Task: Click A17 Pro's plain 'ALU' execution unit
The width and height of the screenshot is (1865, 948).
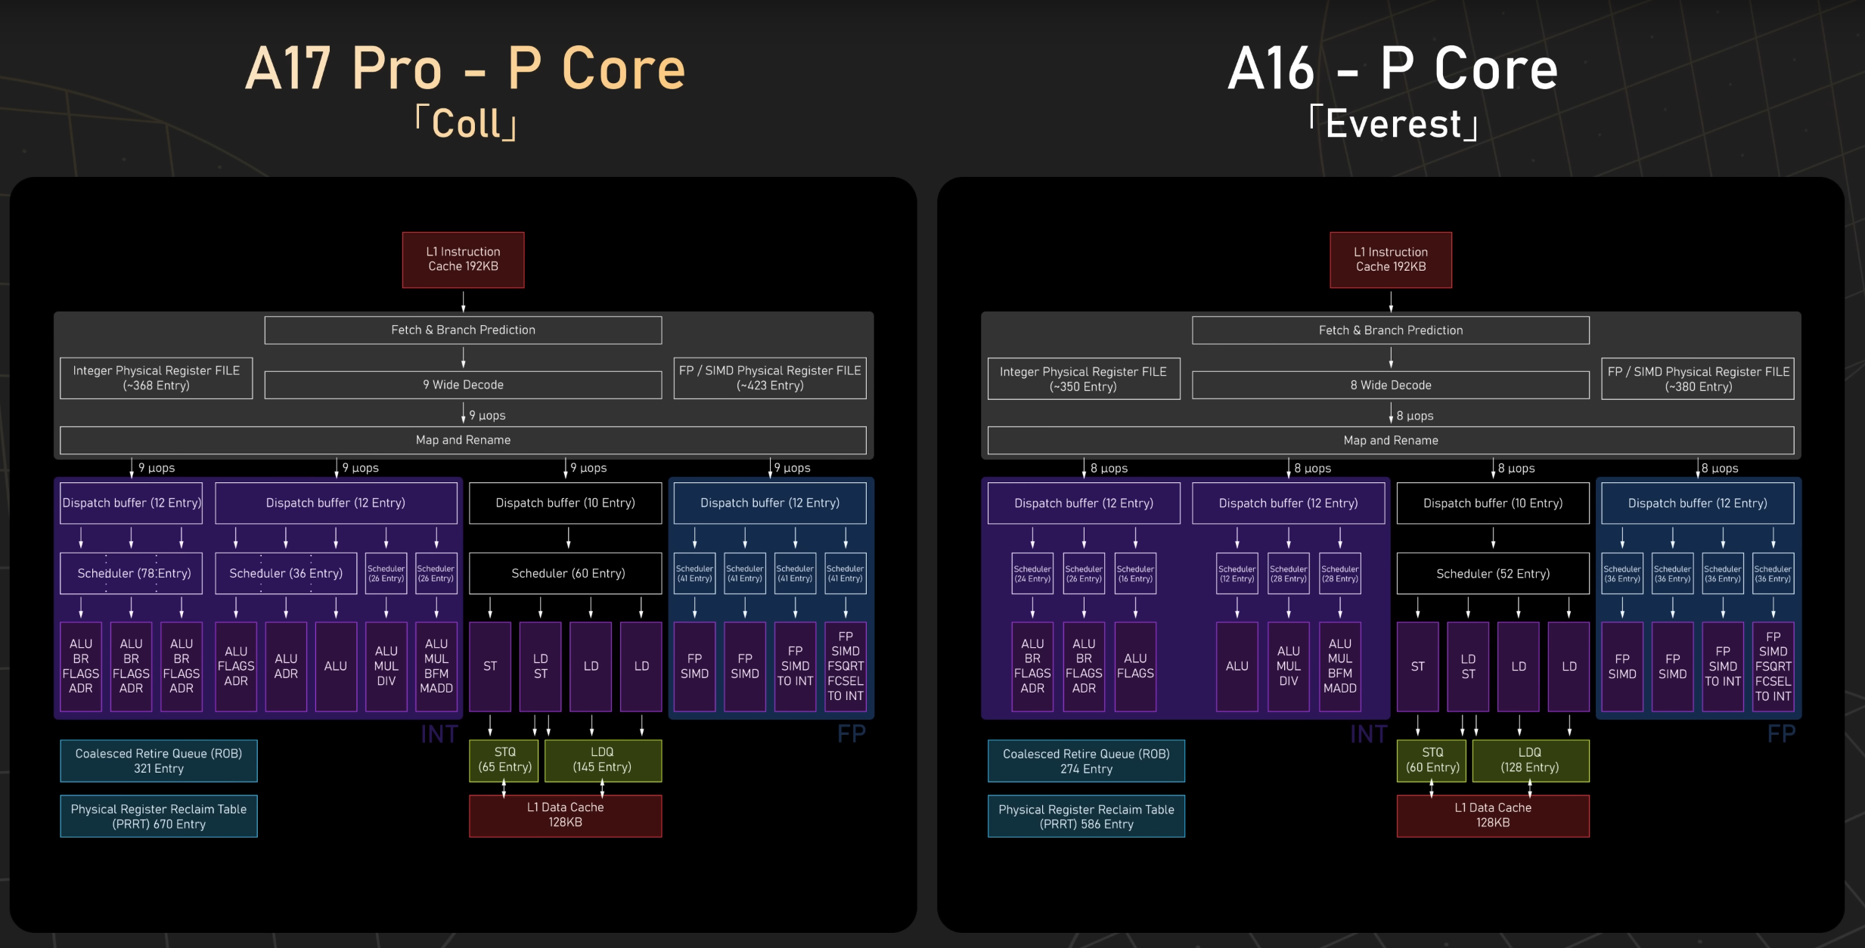Action: [336, 666]
